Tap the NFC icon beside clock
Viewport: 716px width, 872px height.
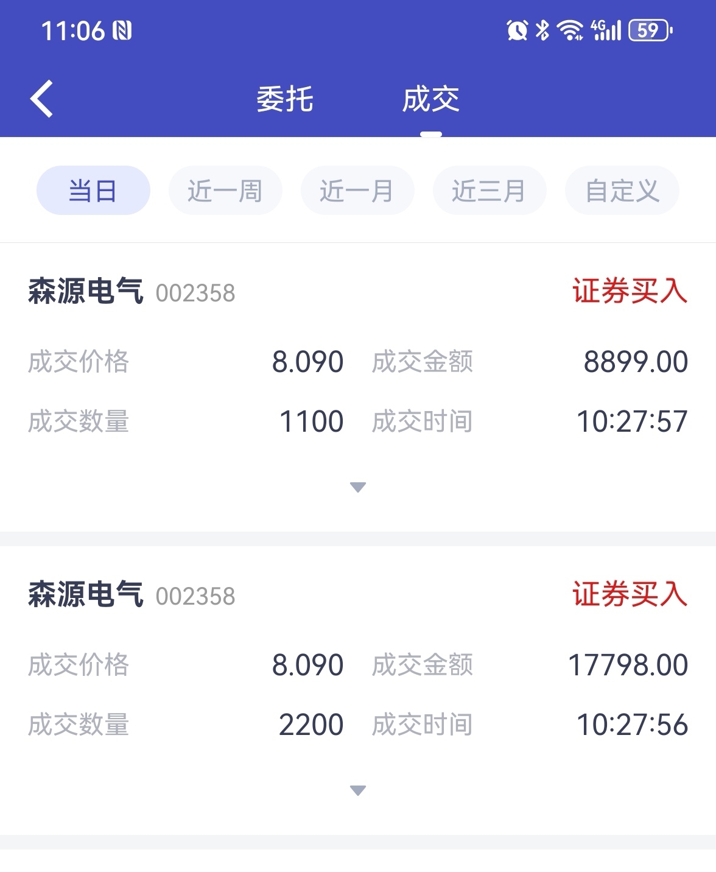(x=122, y=30)
